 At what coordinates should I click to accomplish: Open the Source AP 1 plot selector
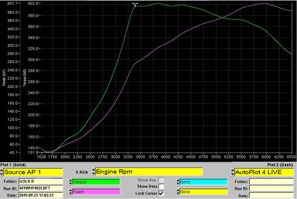tap(30, 172)
